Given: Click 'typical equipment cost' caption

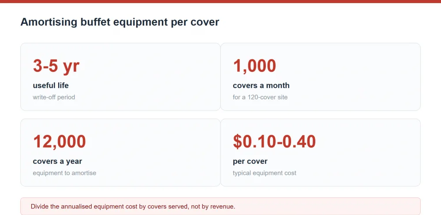Looking at the screenshot, I should pos(264,173).
